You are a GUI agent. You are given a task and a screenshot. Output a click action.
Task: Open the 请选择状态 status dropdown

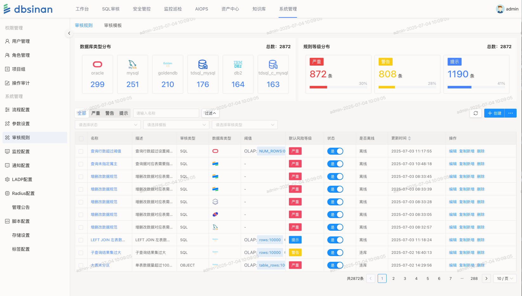coord(108,125)
